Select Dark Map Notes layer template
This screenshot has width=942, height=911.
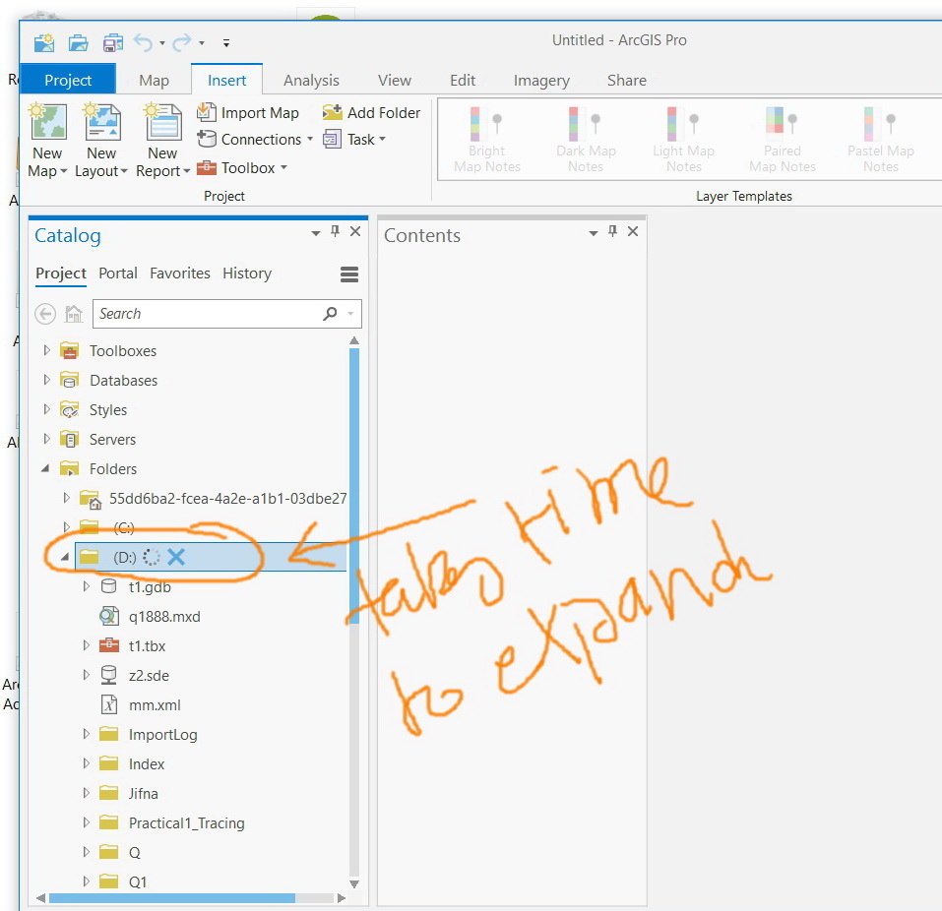point(586,140)
